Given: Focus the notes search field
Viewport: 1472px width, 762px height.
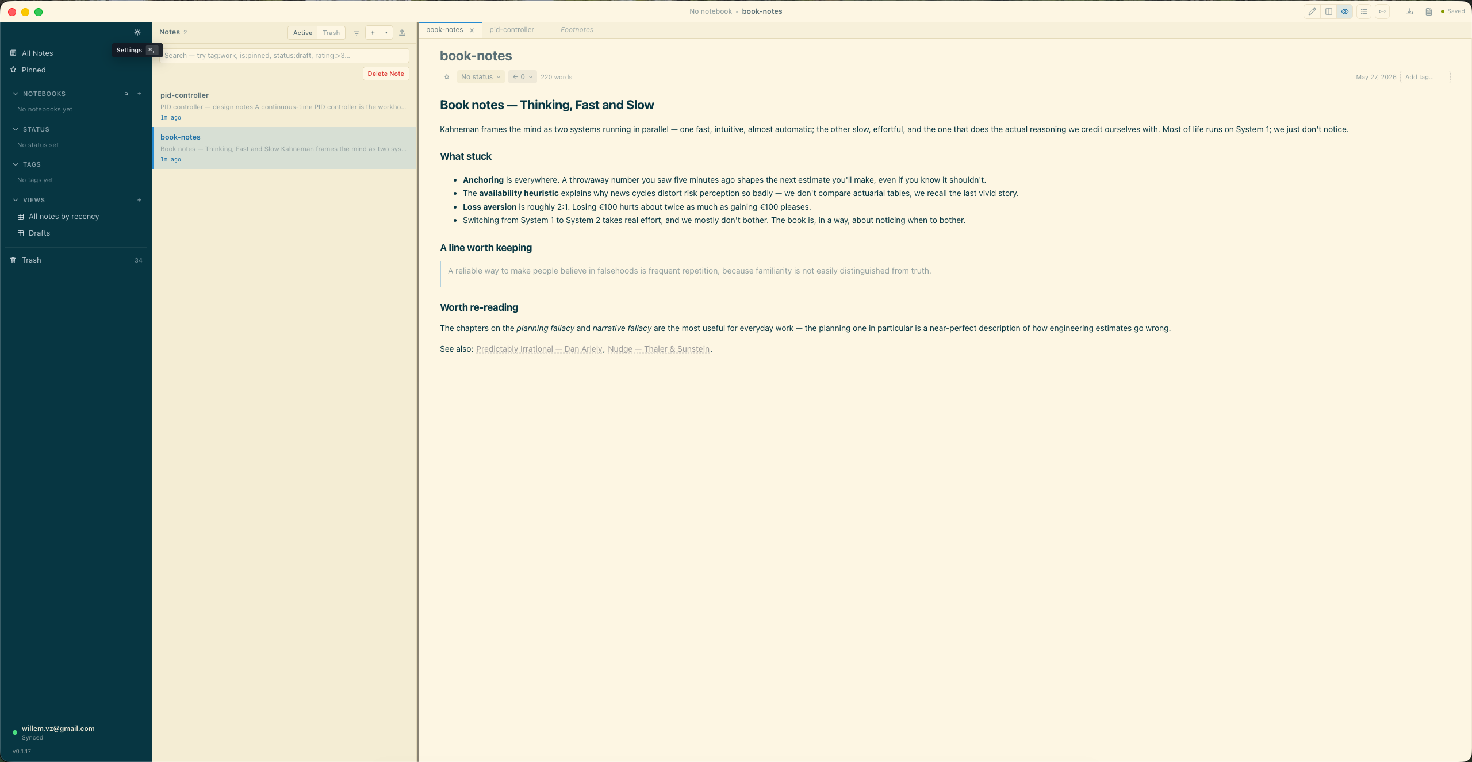Looking at the screenshot, I should pyautogui.click(x=286, y=56).
